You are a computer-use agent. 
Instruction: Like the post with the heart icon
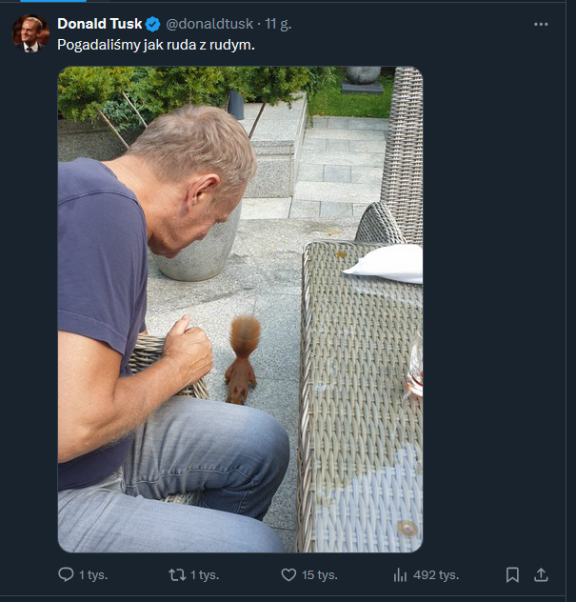tap(288, 574)
